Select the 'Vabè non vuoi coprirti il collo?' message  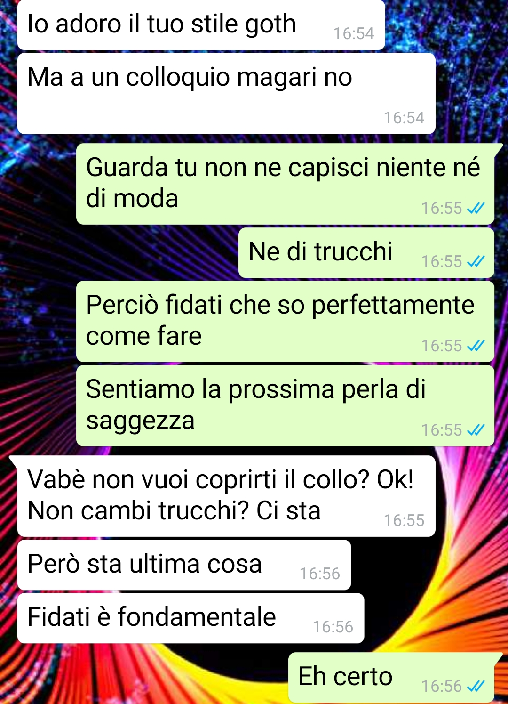[226, 496]
